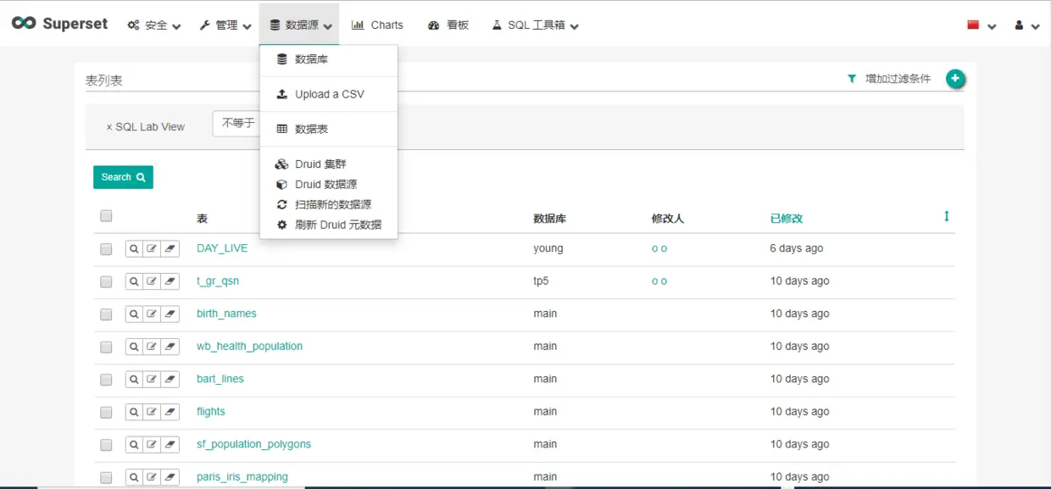This screenshot has height=489, width=1051.
Task: Edit the bart_lines record
Action: point(152,379)
